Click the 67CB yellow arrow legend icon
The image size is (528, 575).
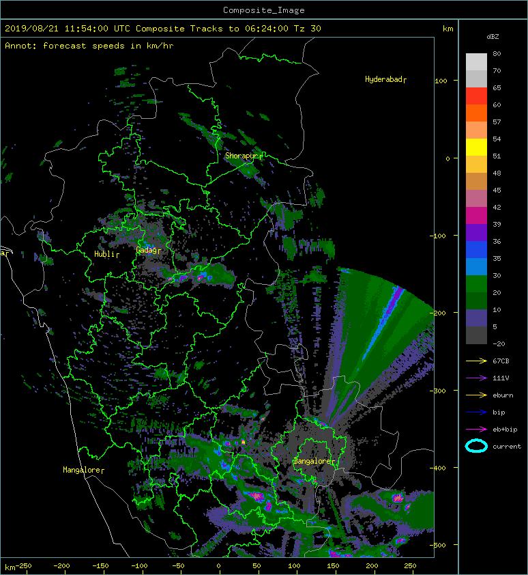[476, 361]
